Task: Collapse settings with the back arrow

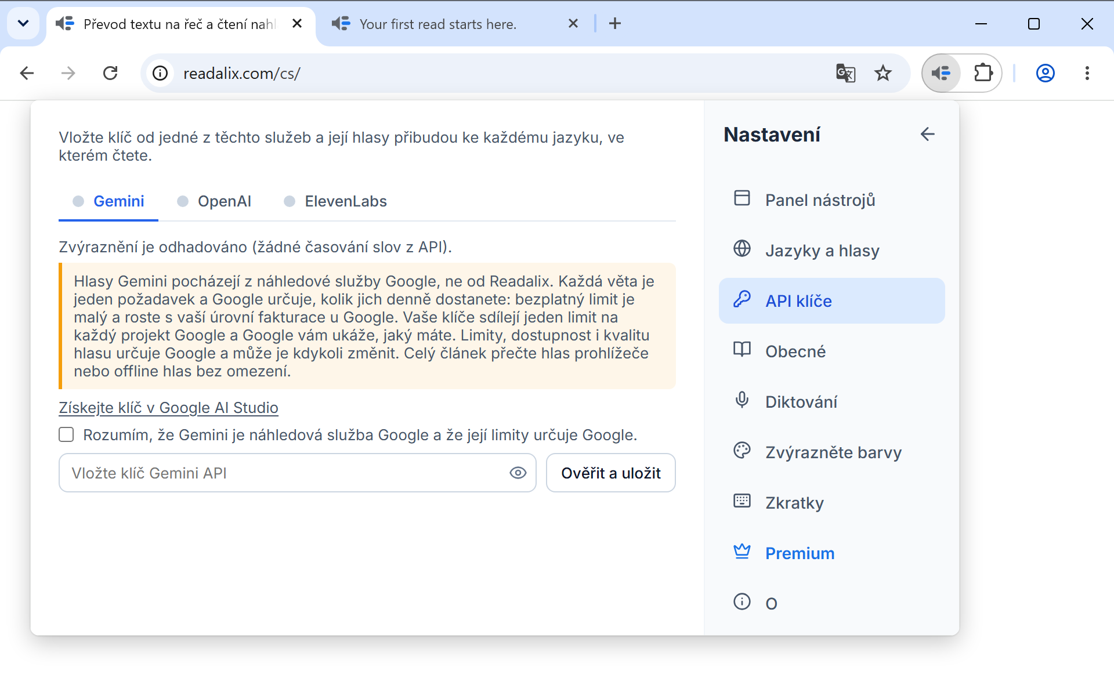Action: [927, 134]
